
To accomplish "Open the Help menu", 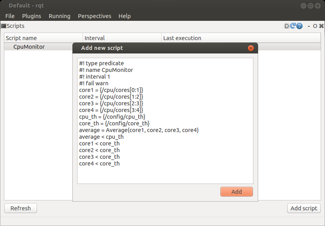I will [x=124, y=16].
